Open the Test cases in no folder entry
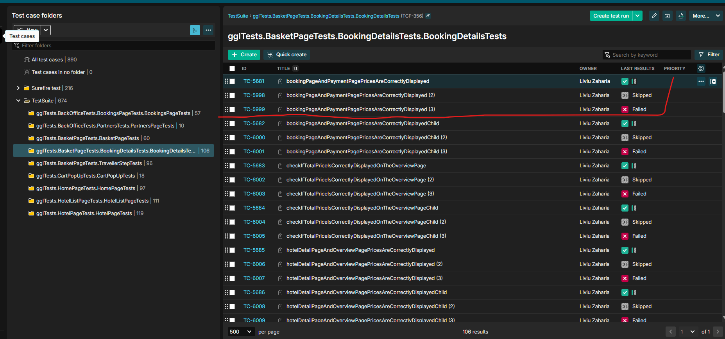 [x=58, y=72]
